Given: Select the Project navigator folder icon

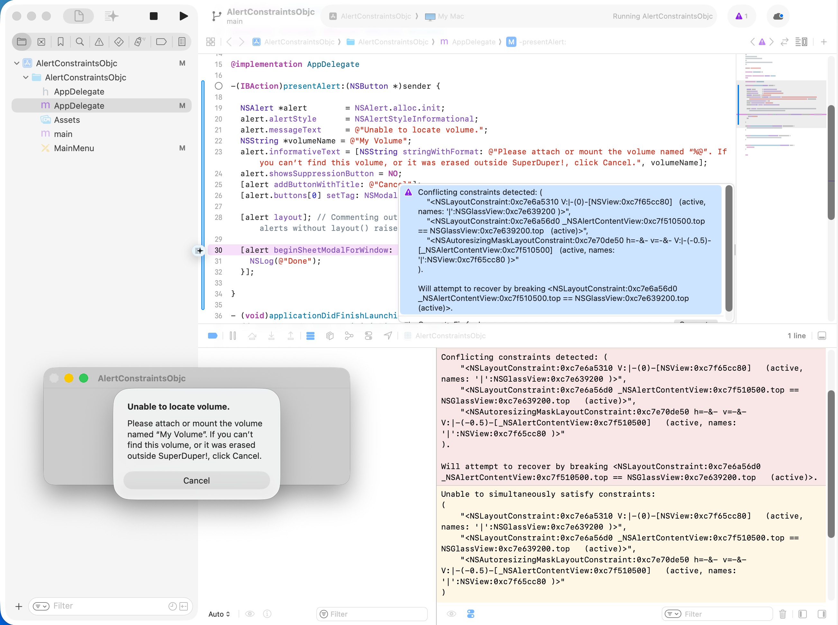Looking at the screenshot, I should (x=22, y=41).
